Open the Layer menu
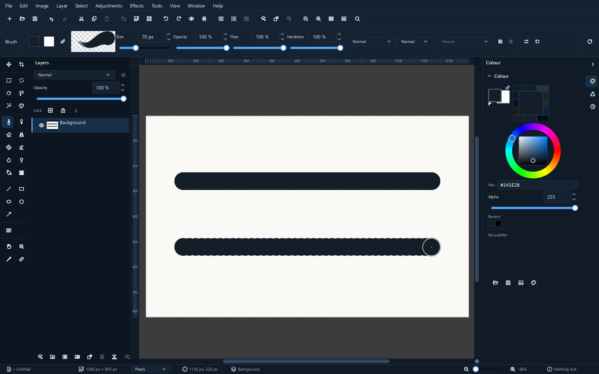The image size is (599, 374). (x=62, y=6)
